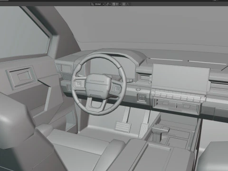This screenshot has width=228, height=171.
Task: Open the snapping options grid dropdown
Action: point(118,4)
